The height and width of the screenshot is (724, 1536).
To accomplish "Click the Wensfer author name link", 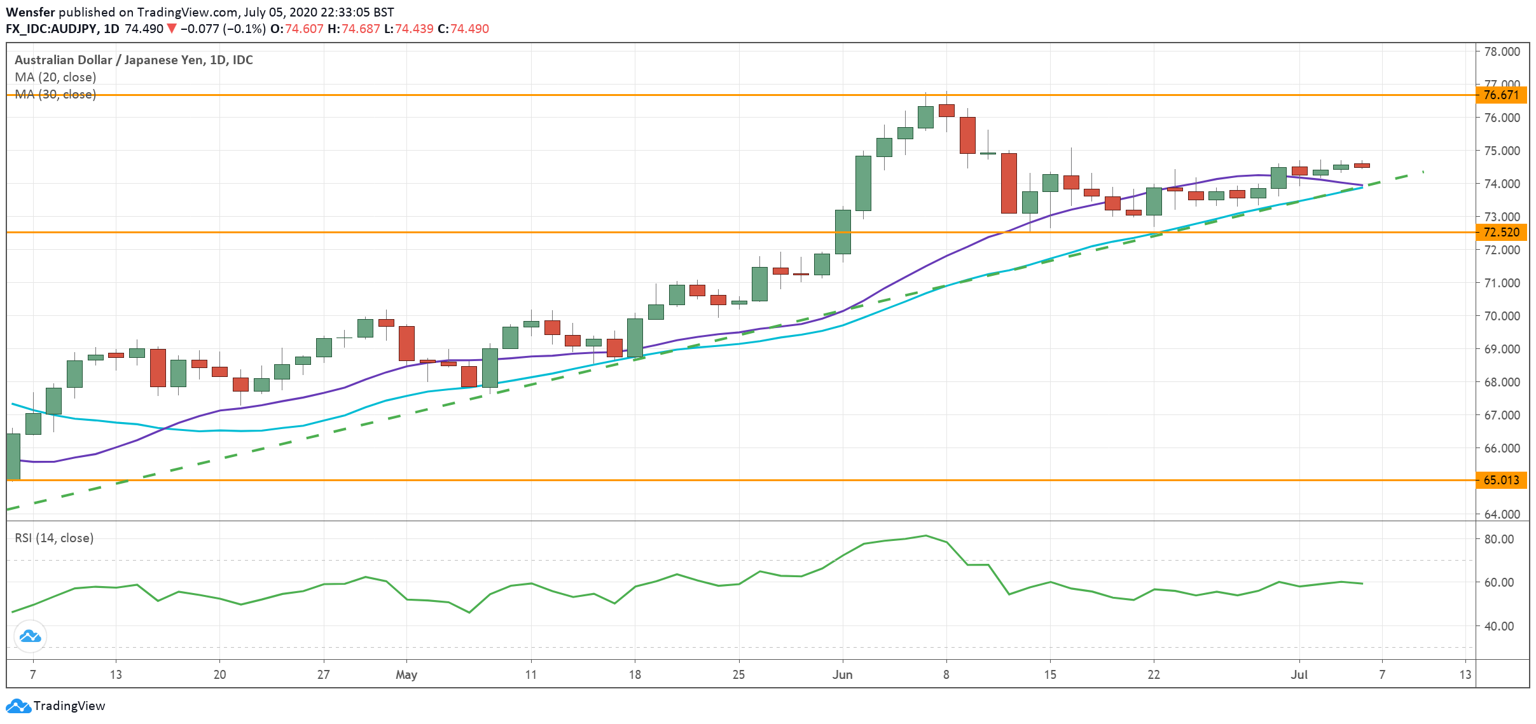I will pyautogui.click(x=30, y=11).
